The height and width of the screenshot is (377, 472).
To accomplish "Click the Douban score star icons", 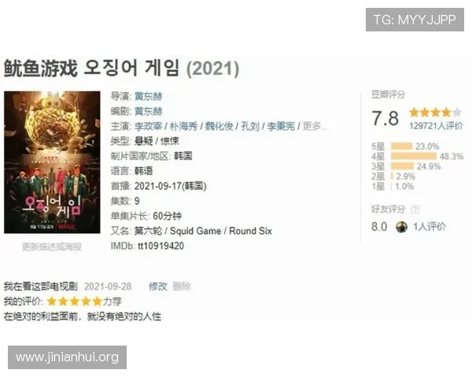I will [435, 112].
